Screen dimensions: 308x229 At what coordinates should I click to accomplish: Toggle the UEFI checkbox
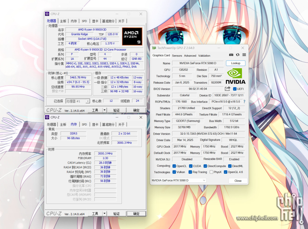tap(235, 89)
